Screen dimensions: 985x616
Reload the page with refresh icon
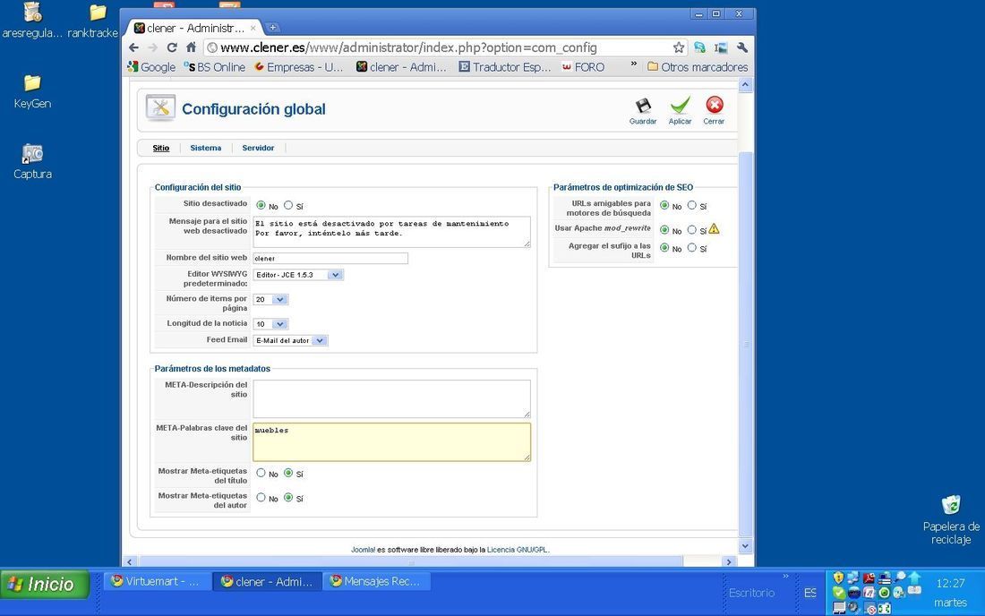click(172, 47)
